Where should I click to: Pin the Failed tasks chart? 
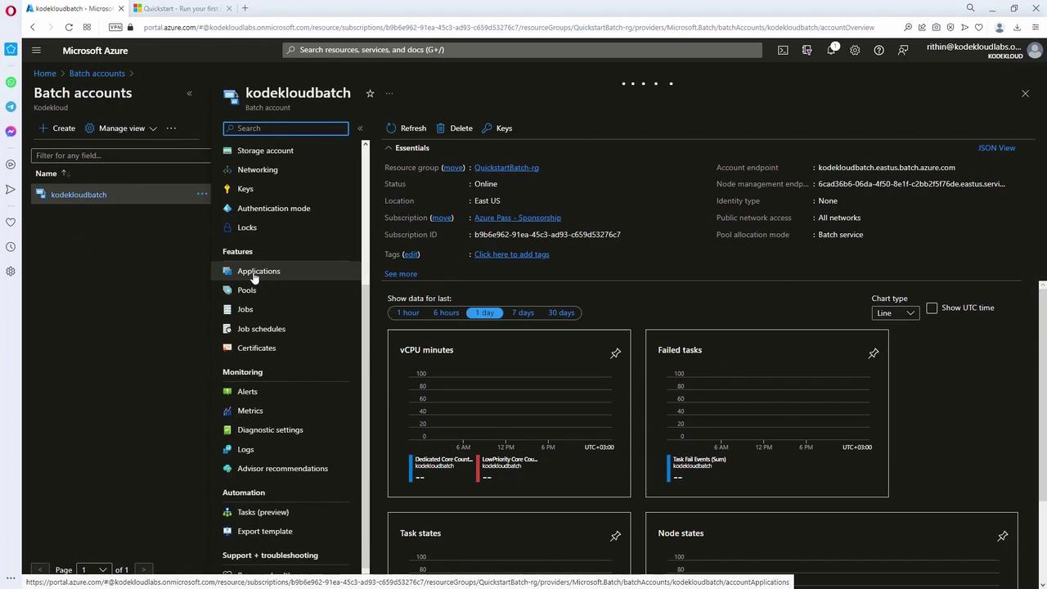pos(874,353)
